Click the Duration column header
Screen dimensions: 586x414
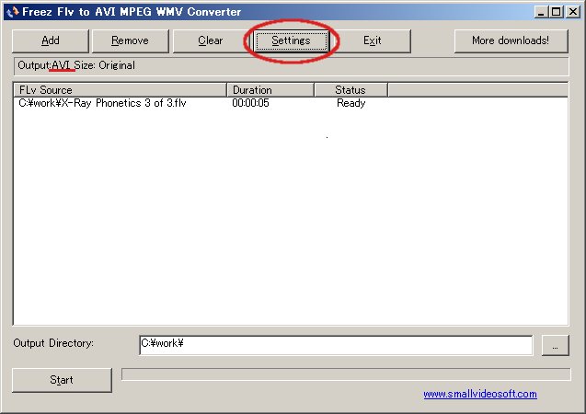[x=270, y=90]
